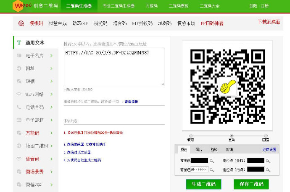Click the generated QR code image

coord(228,86)
